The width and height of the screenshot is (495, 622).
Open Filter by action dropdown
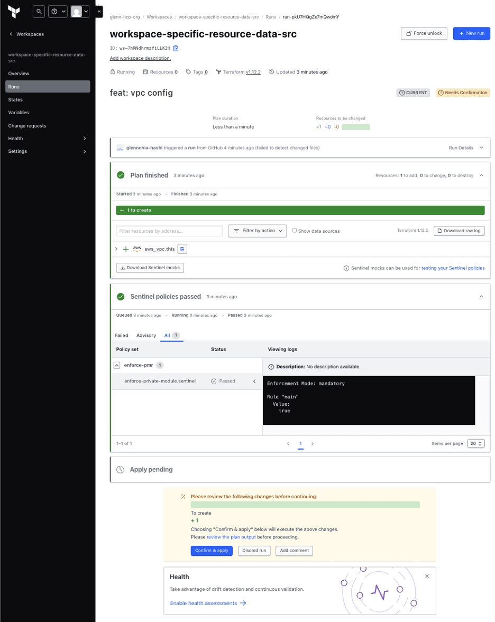pyautogui.click(x=258, y=231)
